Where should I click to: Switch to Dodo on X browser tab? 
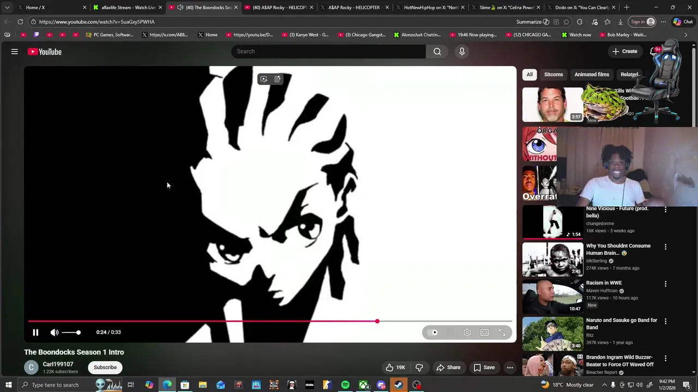[582, 8]
